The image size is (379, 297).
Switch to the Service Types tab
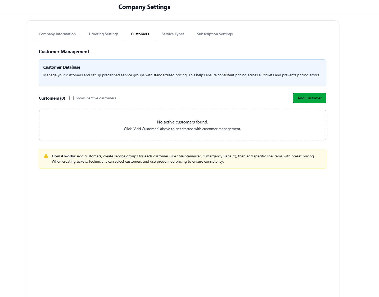coord(173,34)
